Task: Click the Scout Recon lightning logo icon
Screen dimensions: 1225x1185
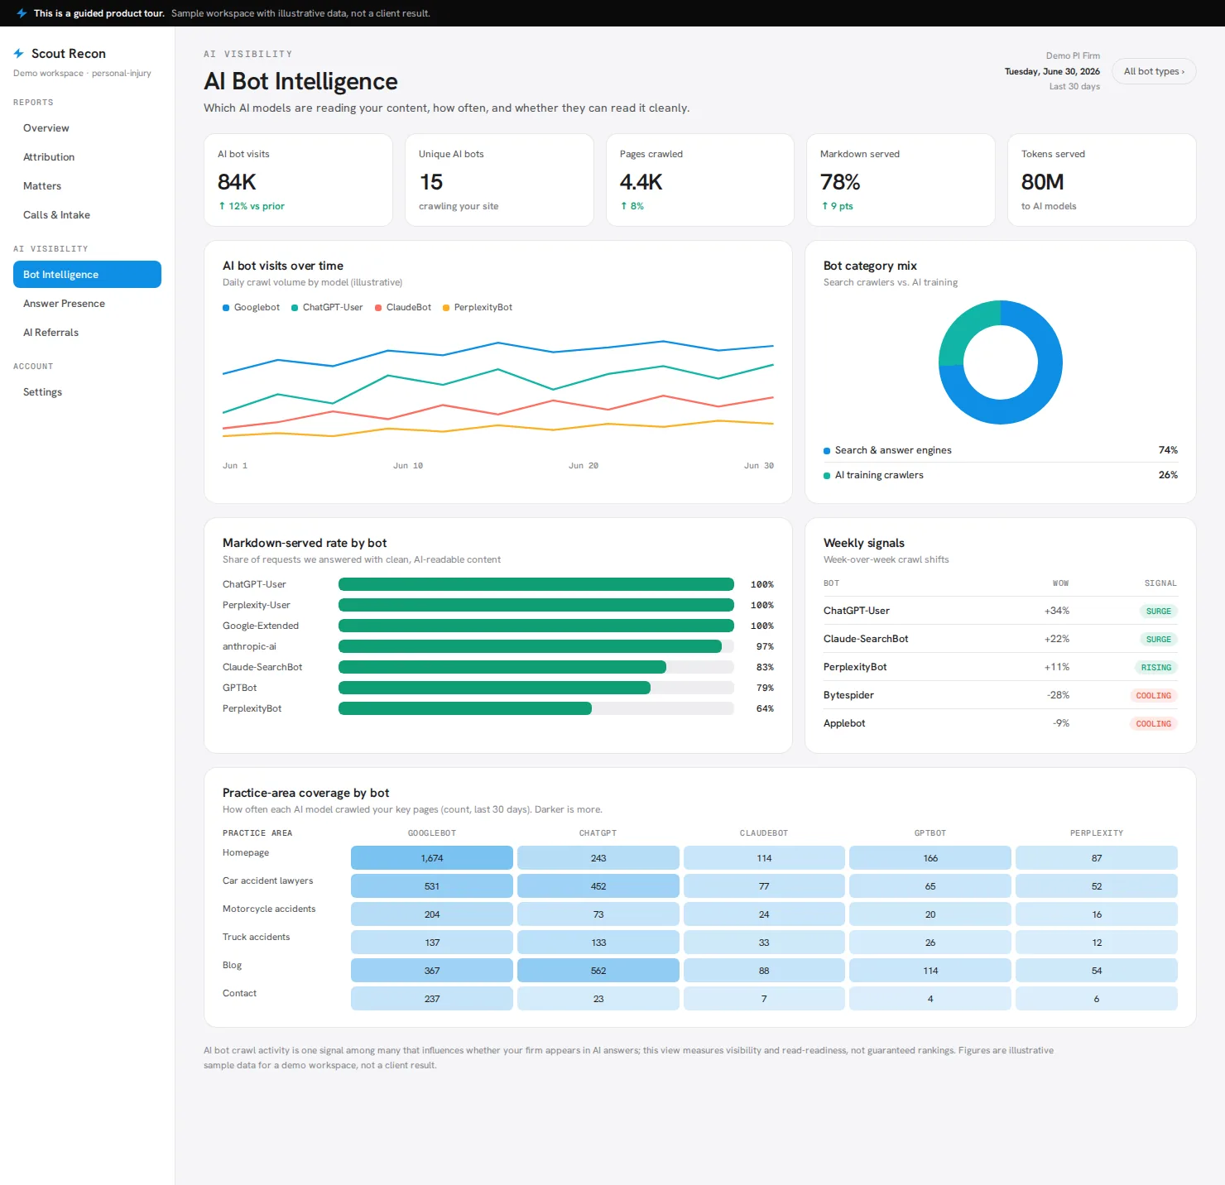Action: point(18,53)
